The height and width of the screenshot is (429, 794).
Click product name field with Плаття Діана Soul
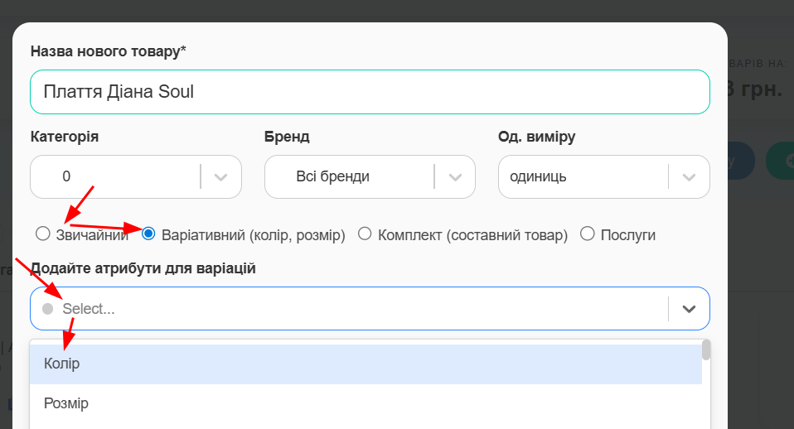click(x=370, y=92)
